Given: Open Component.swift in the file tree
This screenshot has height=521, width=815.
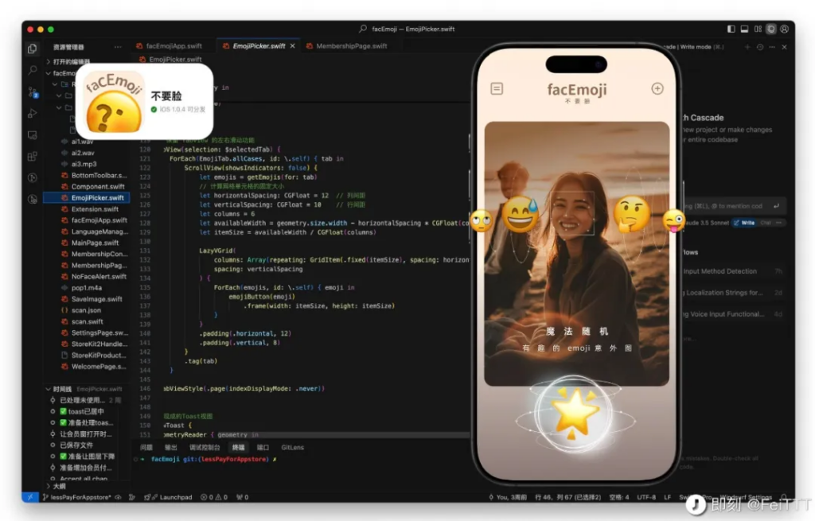Looking at the screenshot, I should (x=98, y=186).
